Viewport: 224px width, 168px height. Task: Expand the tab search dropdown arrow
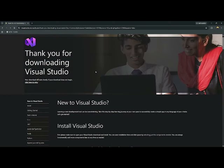tap(2, 23)
